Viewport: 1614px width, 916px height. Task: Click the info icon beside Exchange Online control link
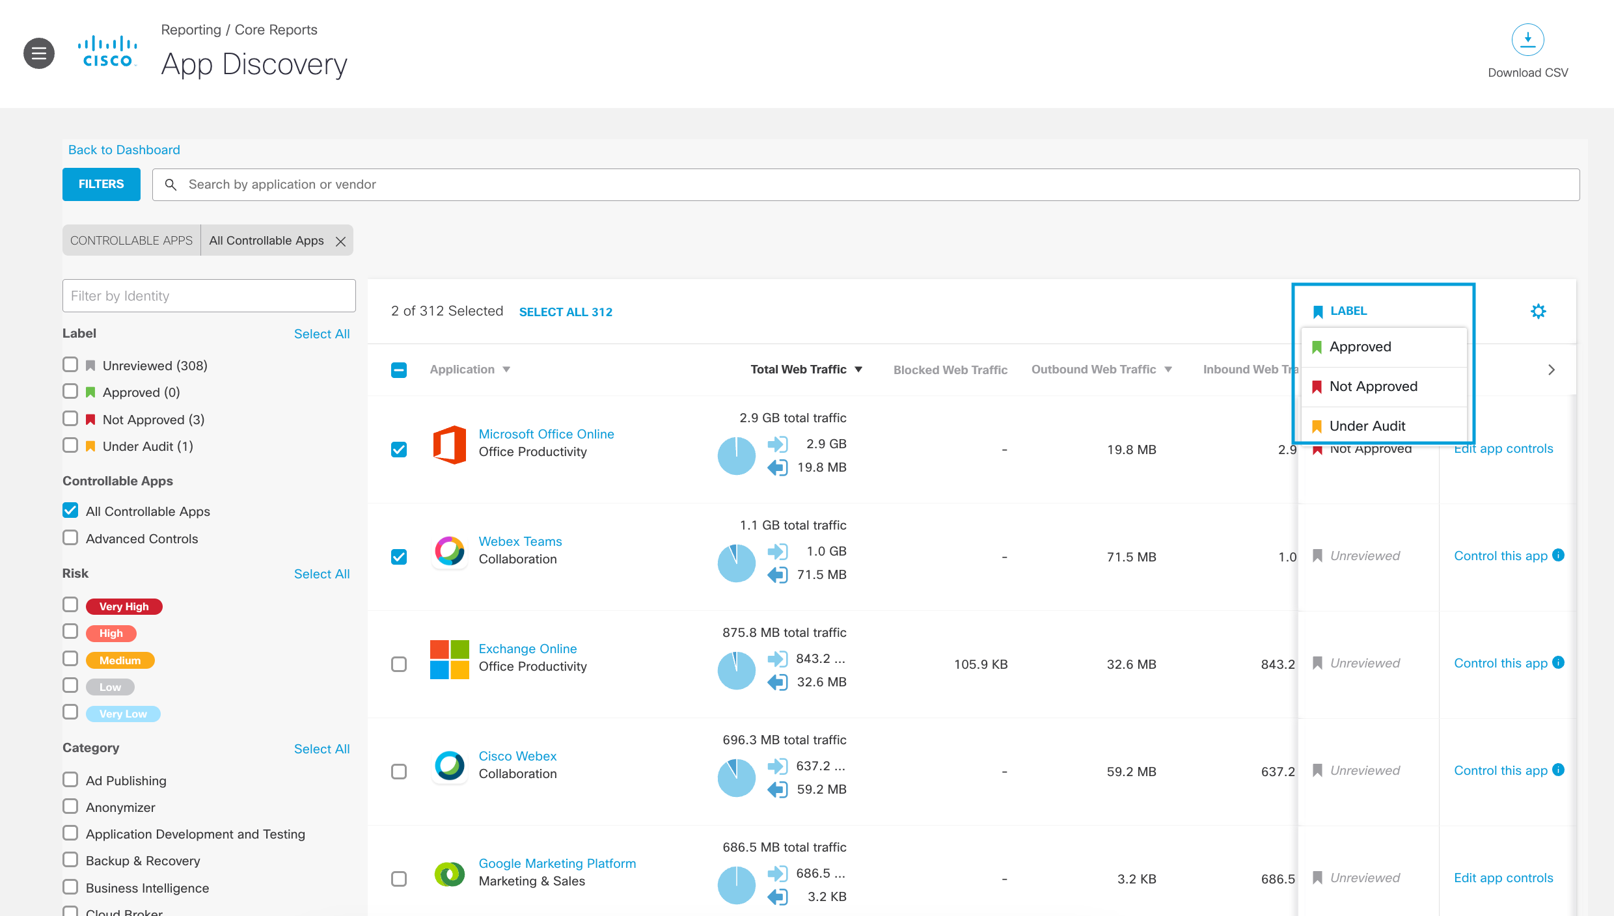[1558, 662]
